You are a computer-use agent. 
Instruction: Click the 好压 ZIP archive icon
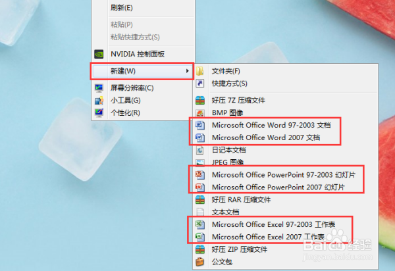pos(200,249)
